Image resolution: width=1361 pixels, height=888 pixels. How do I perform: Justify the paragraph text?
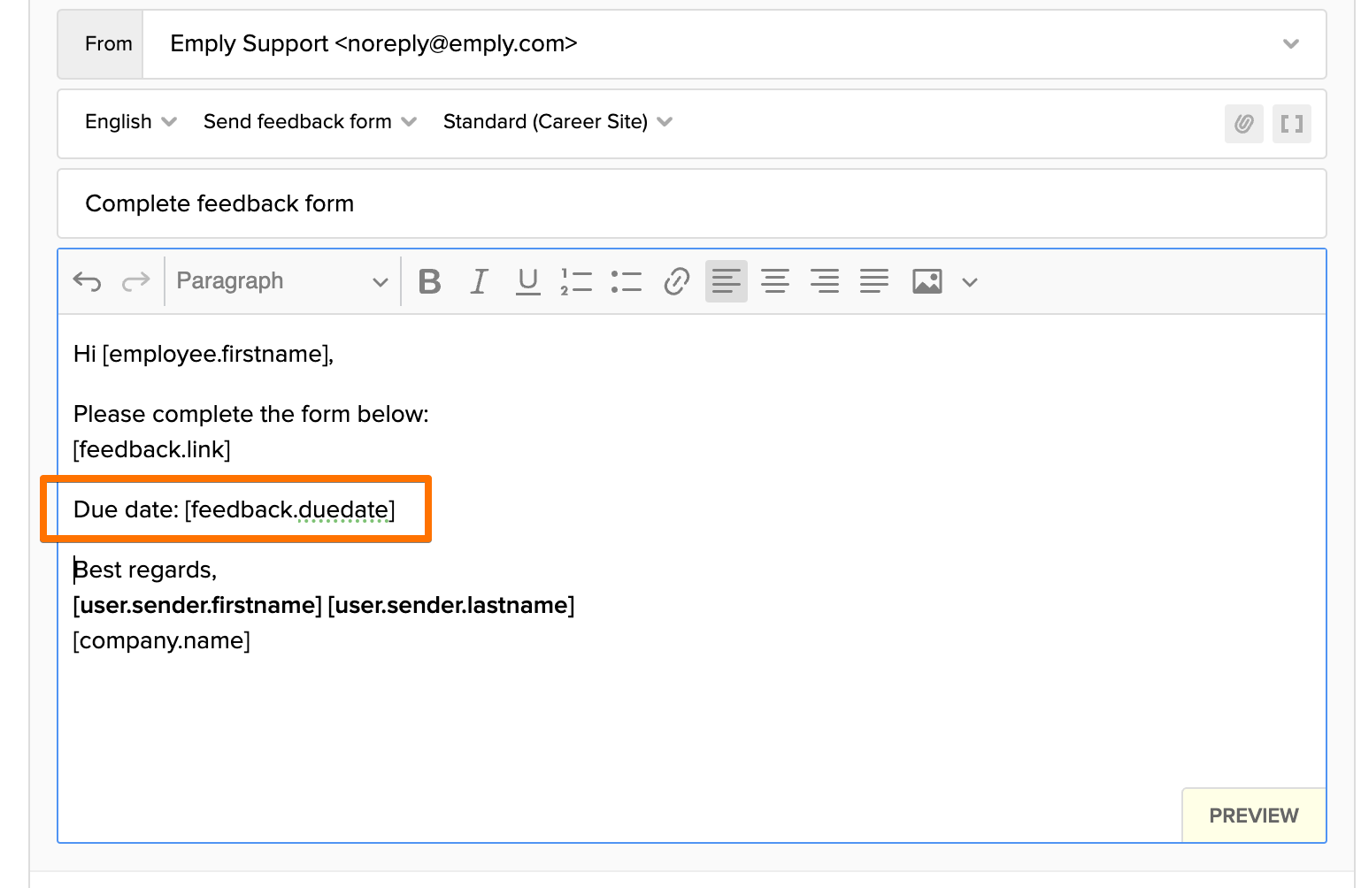click(874, 281)
